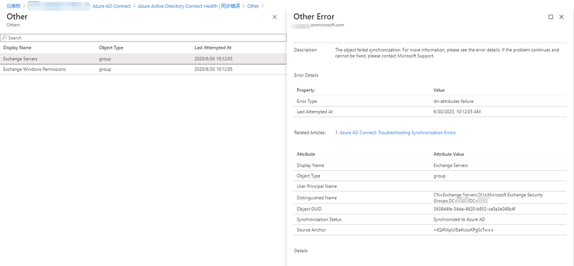Screen dimensions: 574x266
Task: Click timestamp in Exchange Servers row
Action: (x=213, y=59)
